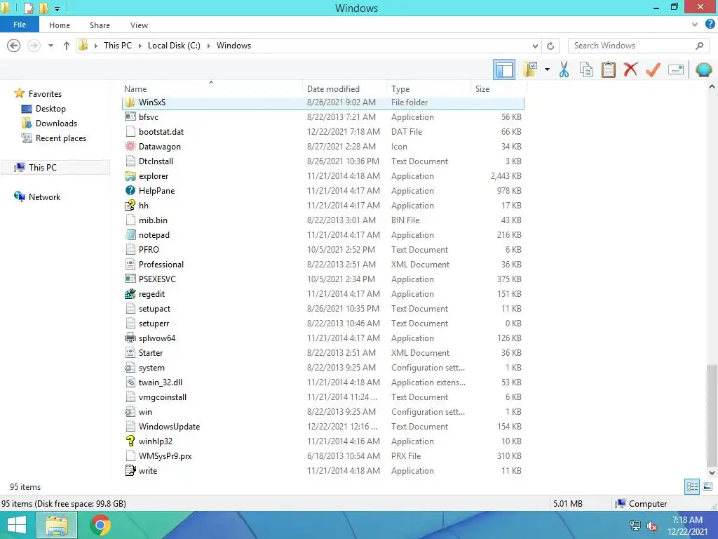Select Network in the navigation pane
This screenshot has width=718, height=539.
44,197
